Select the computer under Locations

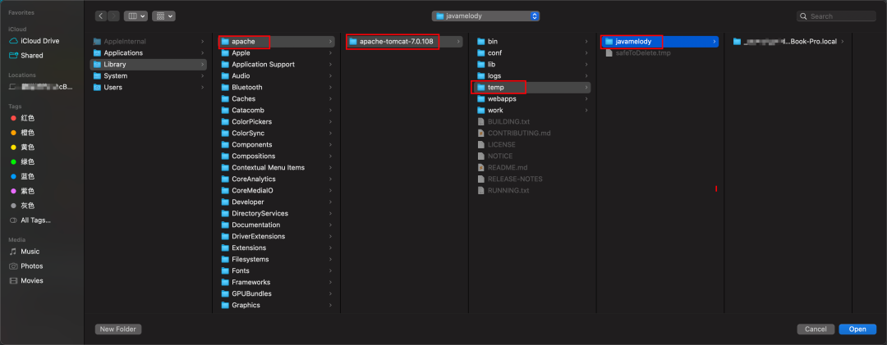pyautogui.click(x=41, y=87)
